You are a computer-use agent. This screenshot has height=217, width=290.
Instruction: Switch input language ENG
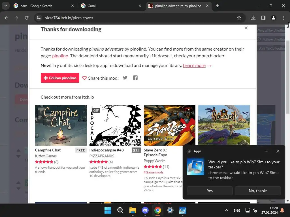coord(237,210)
